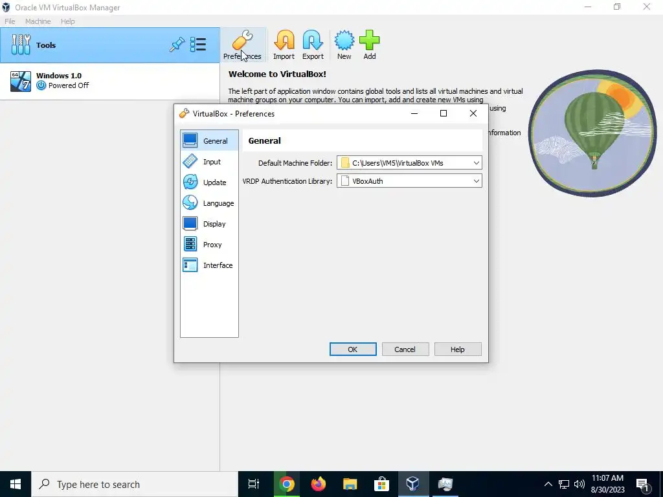Select the Windows 1.0 VM icon
The image size is (663, 497).
(x=21, y=81)
